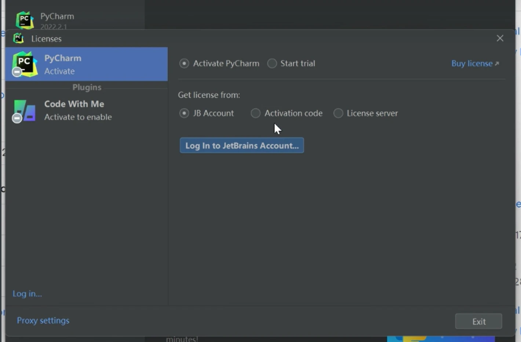Click the PyCharm product icon in the license list

click(x=24, y=64)
